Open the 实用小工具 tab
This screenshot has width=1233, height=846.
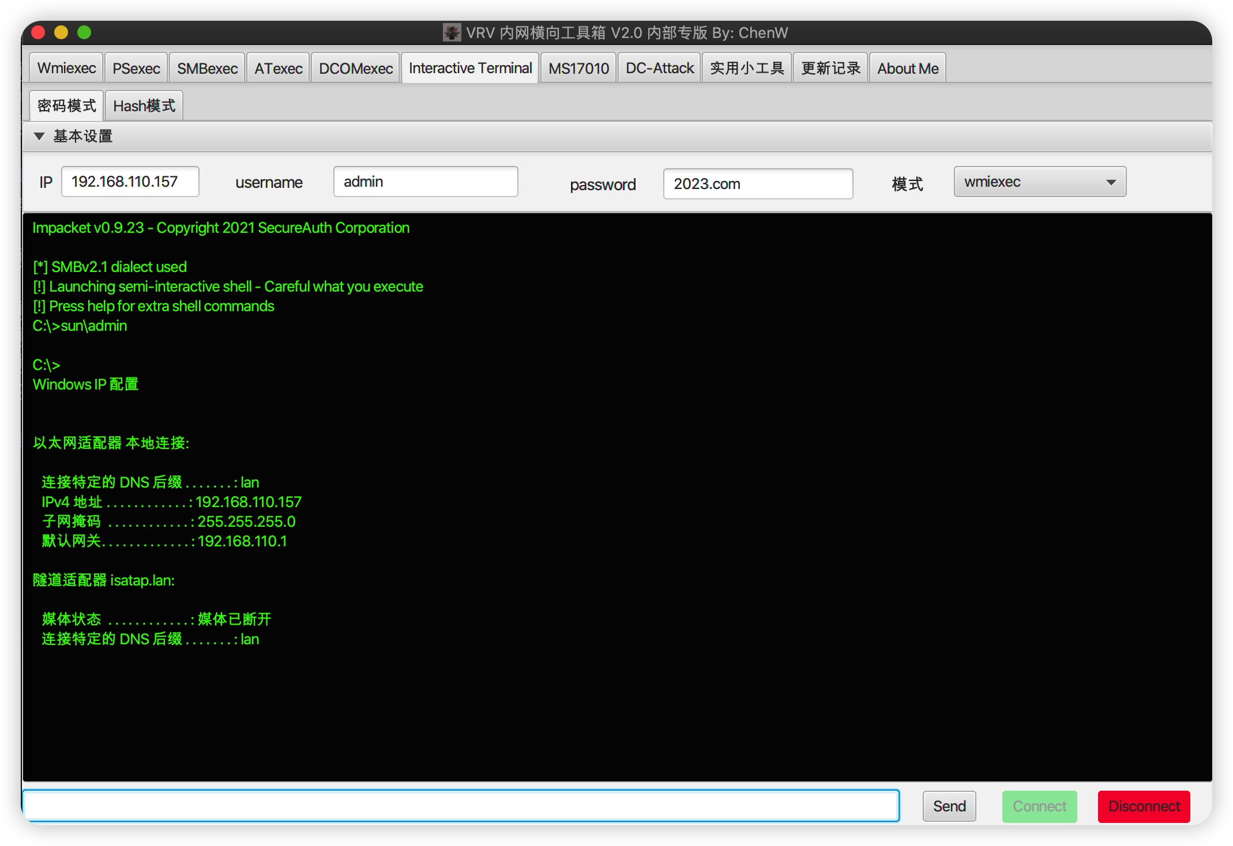click(746, 69)
